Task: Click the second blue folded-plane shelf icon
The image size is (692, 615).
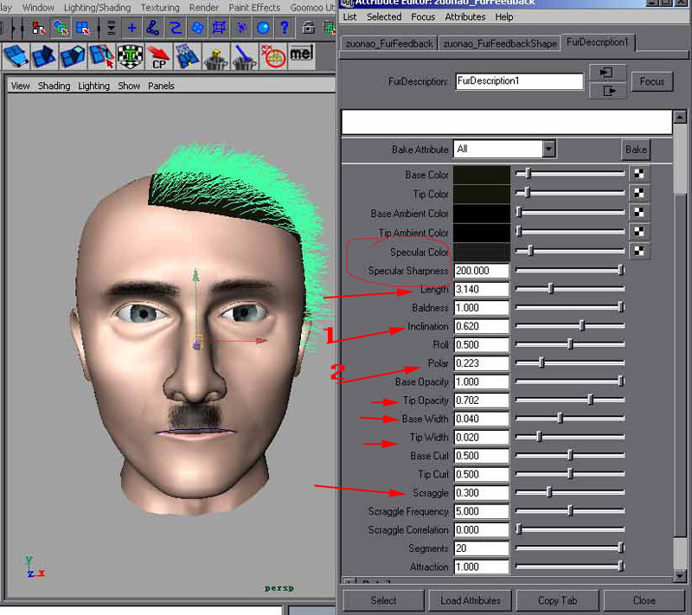Action: pyautogui.click(x=45, y=57)
